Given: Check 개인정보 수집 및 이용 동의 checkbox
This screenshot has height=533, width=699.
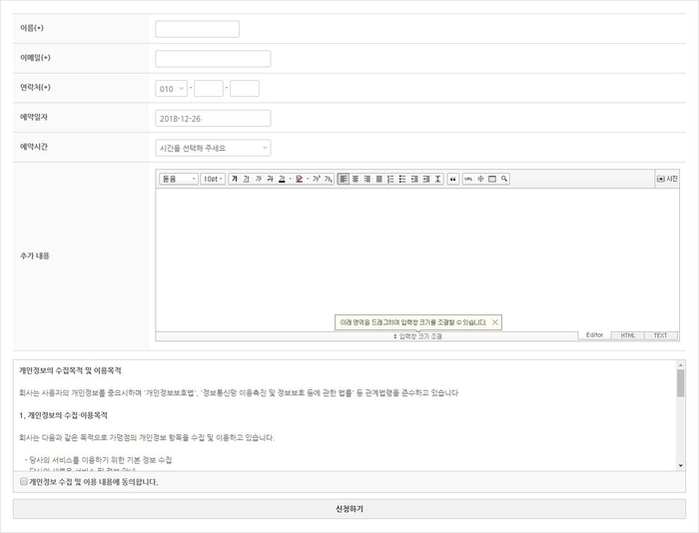Looking at the screenshot, I should (24, 481).
